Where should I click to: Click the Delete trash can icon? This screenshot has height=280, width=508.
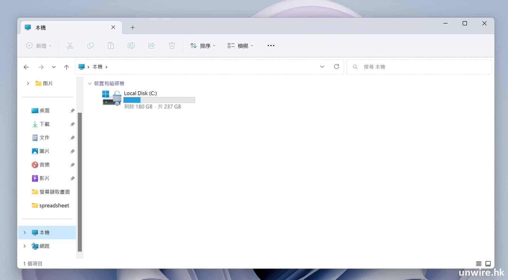[x=172, y=46]
